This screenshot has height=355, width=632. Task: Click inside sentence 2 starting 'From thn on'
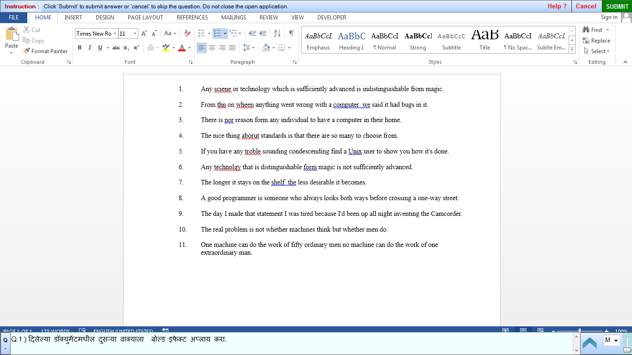pos(314,104)
